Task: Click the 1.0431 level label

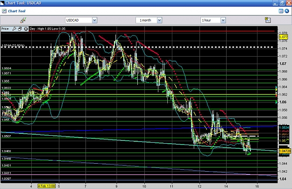Action: pos(6,165)
